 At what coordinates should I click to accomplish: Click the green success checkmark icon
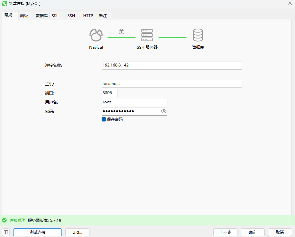pyautogui.click(x=4, y=220)
